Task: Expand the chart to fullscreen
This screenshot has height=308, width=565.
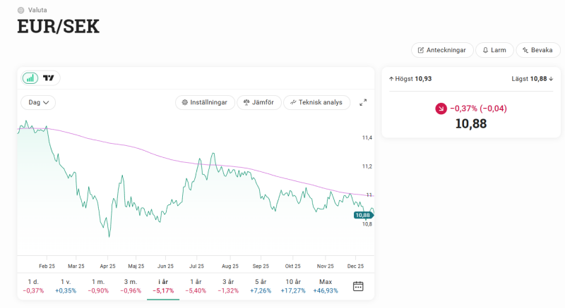Action: (363, 102)
